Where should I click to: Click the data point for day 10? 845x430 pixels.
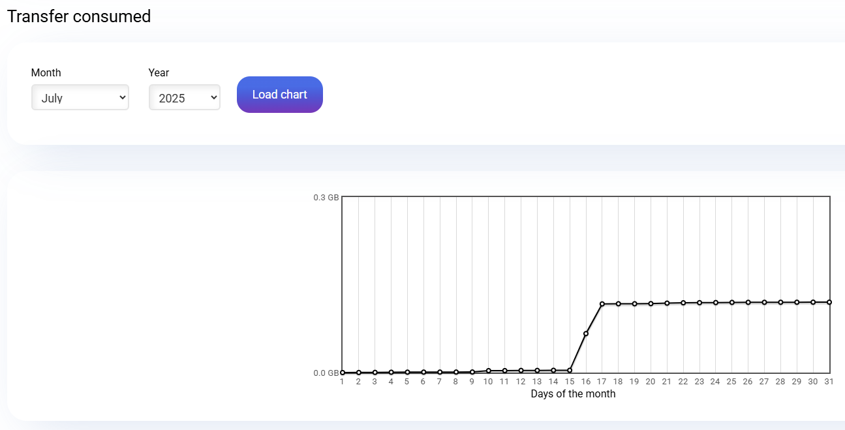pos(489,371)
